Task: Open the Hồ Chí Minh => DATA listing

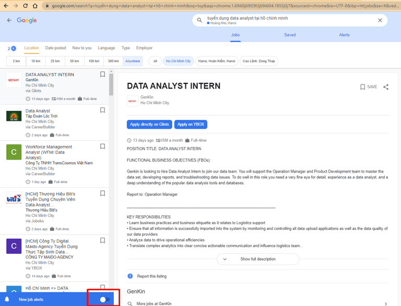Action: [47, 288]
